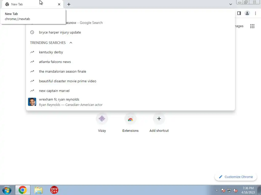Choose the 'kentucky derby' trending search
Screen dimensions: 261x195
tap(130, 52)
